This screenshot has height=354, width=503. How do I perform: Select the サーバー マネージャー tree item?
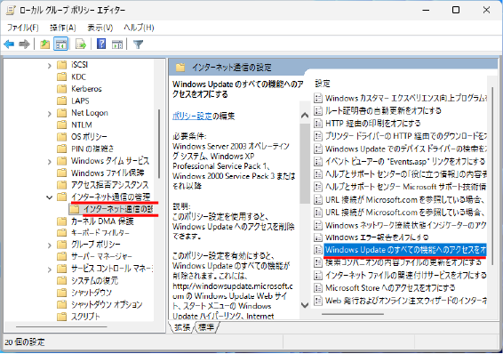101,257
